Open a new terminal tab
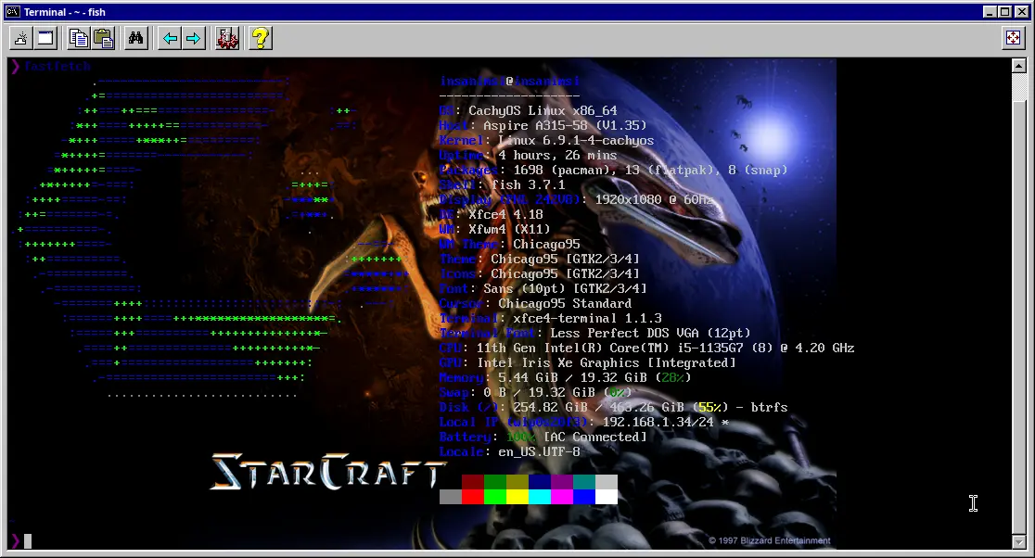Screen dimensions: 1035x558 click(x=21, y=38)
